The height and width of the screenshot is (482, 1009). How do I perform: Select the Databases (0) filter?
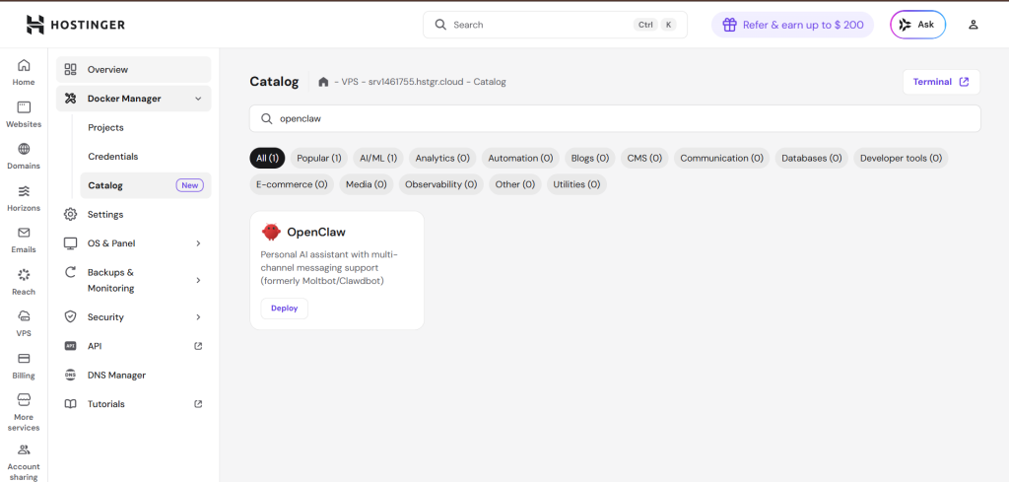812,158
